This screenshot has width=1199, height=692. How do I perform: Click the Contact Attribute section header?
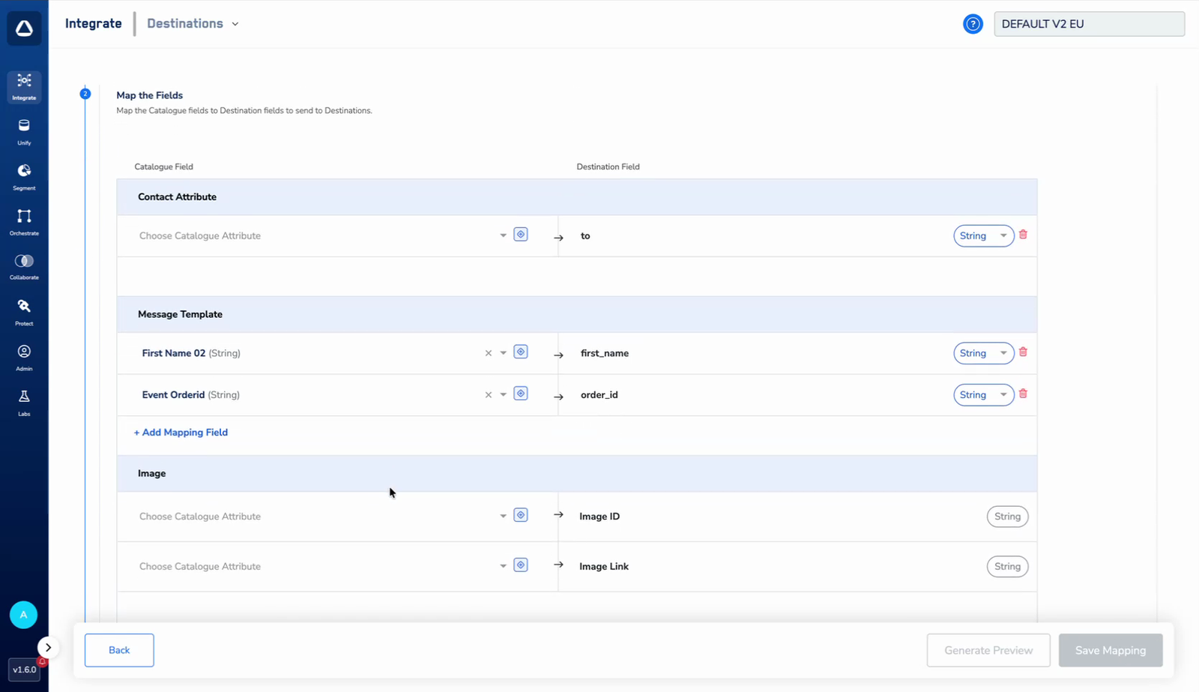[x=577, y=197]
